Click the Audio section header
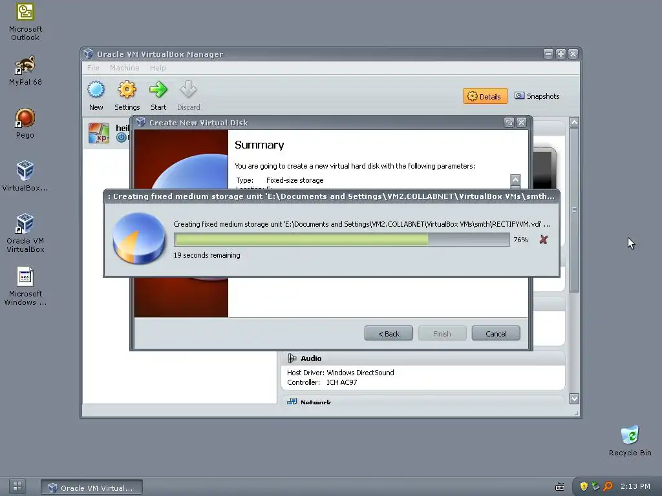The height and width of the screenshot is (496, 662). click(423, 358)
